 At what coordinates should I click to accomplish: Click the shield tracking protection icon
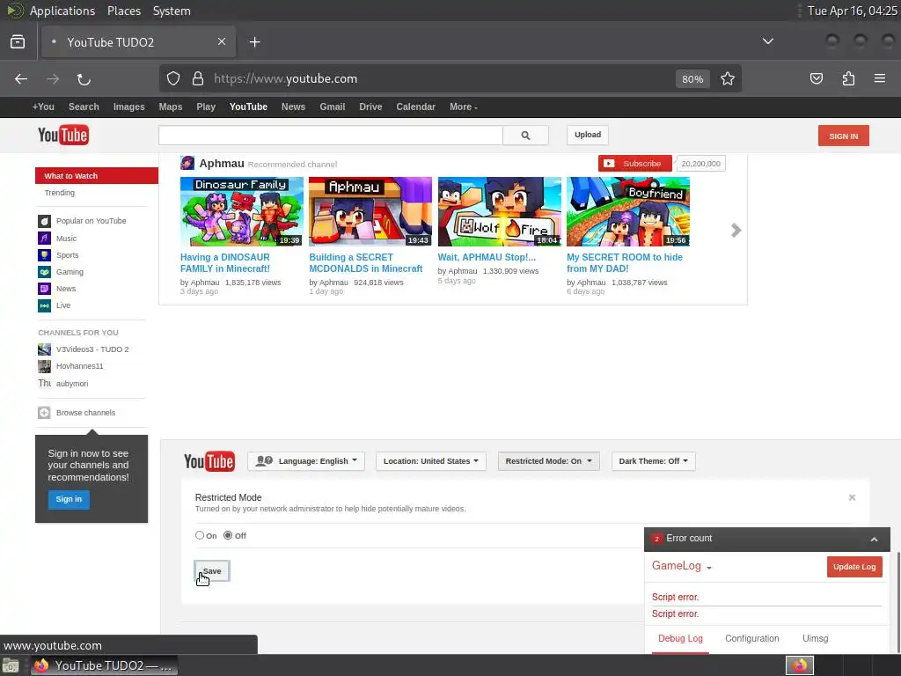tap(173, 78)
